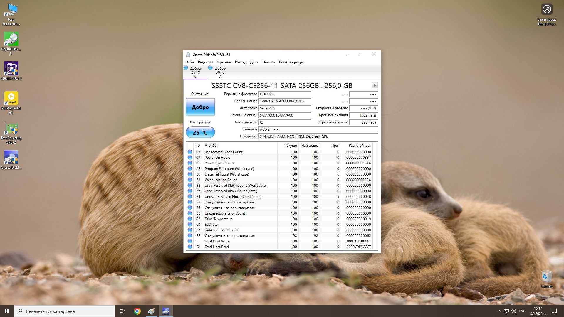Click the Learn about this picture icon

[x=547, y=14]
